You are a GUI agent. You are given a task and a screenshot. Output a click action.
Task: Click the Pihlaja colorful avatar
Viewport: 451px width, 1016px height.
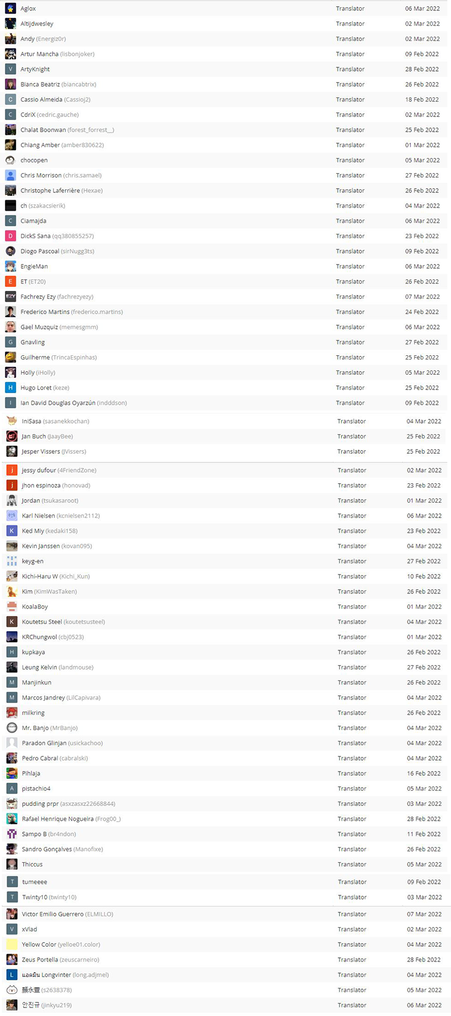[12, 773]
